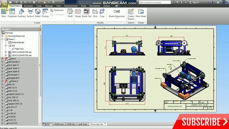Apply the Break tool
Viewport: 229px width, 129px height.
click(x=78, y=13)
